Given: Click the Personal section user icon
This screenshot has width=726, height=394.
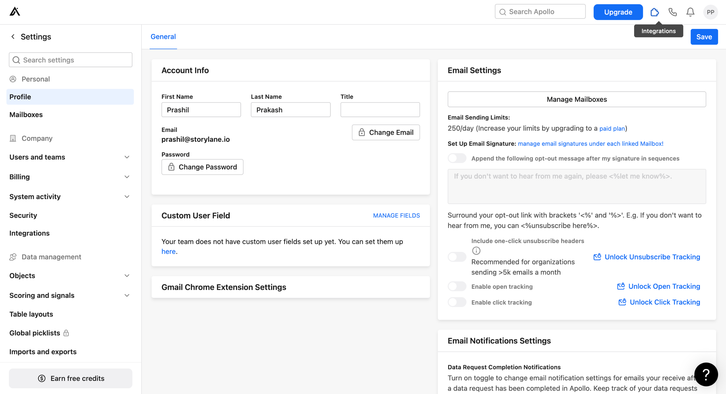Looking at the screenshot, I should pos(13,79).
